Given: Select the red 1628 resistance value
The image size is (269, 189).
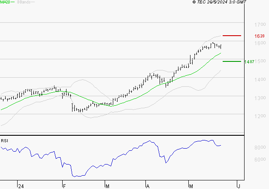Looking at the screenshot, I should pos(260,36).
